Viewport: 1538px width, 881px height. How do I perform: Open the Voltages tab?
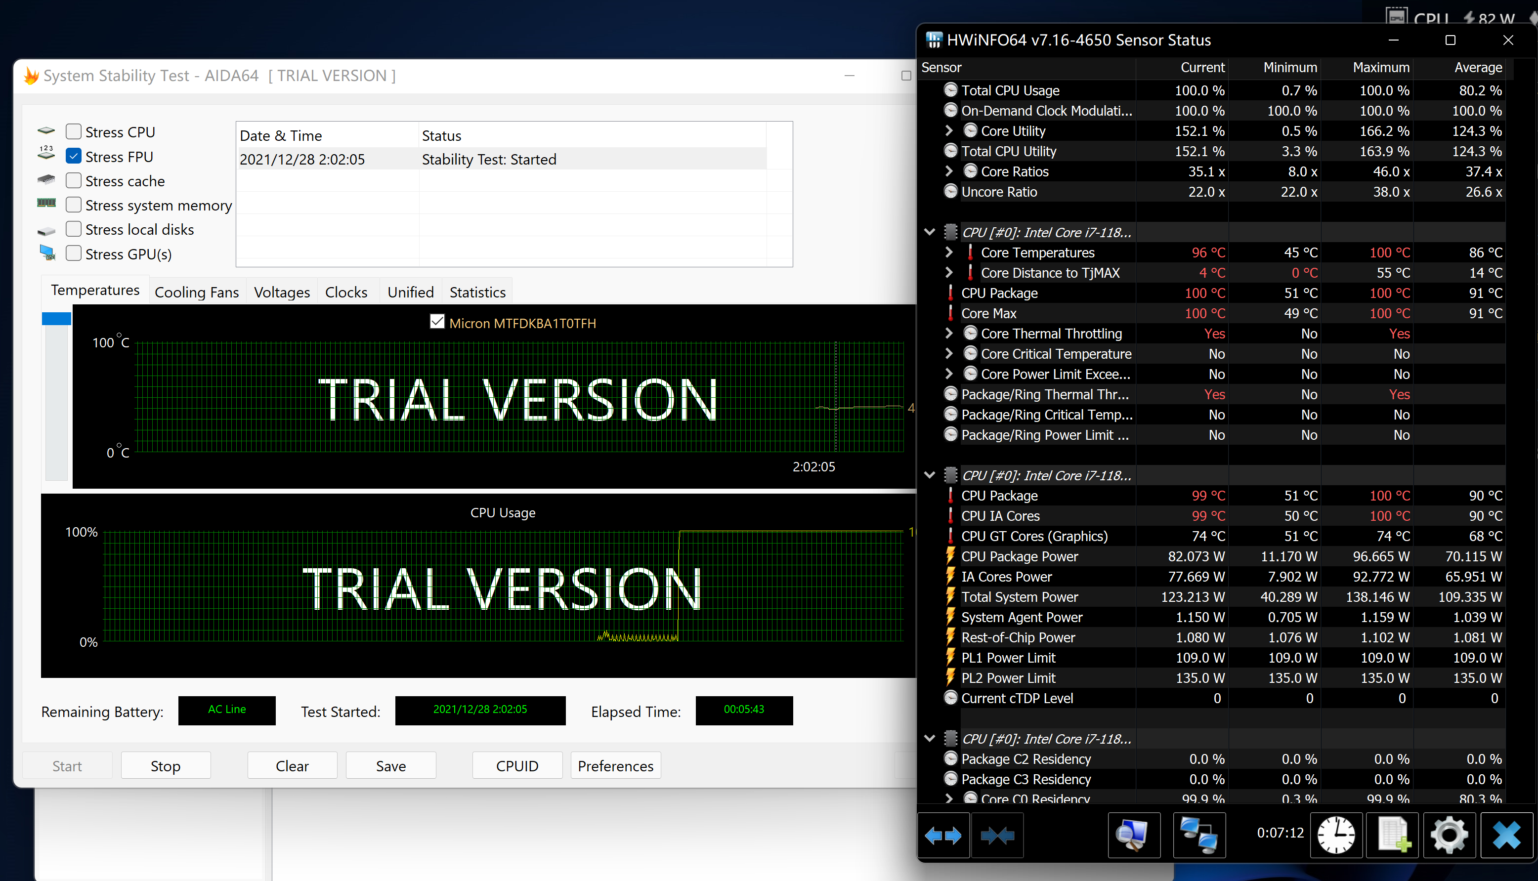[282, 292]
